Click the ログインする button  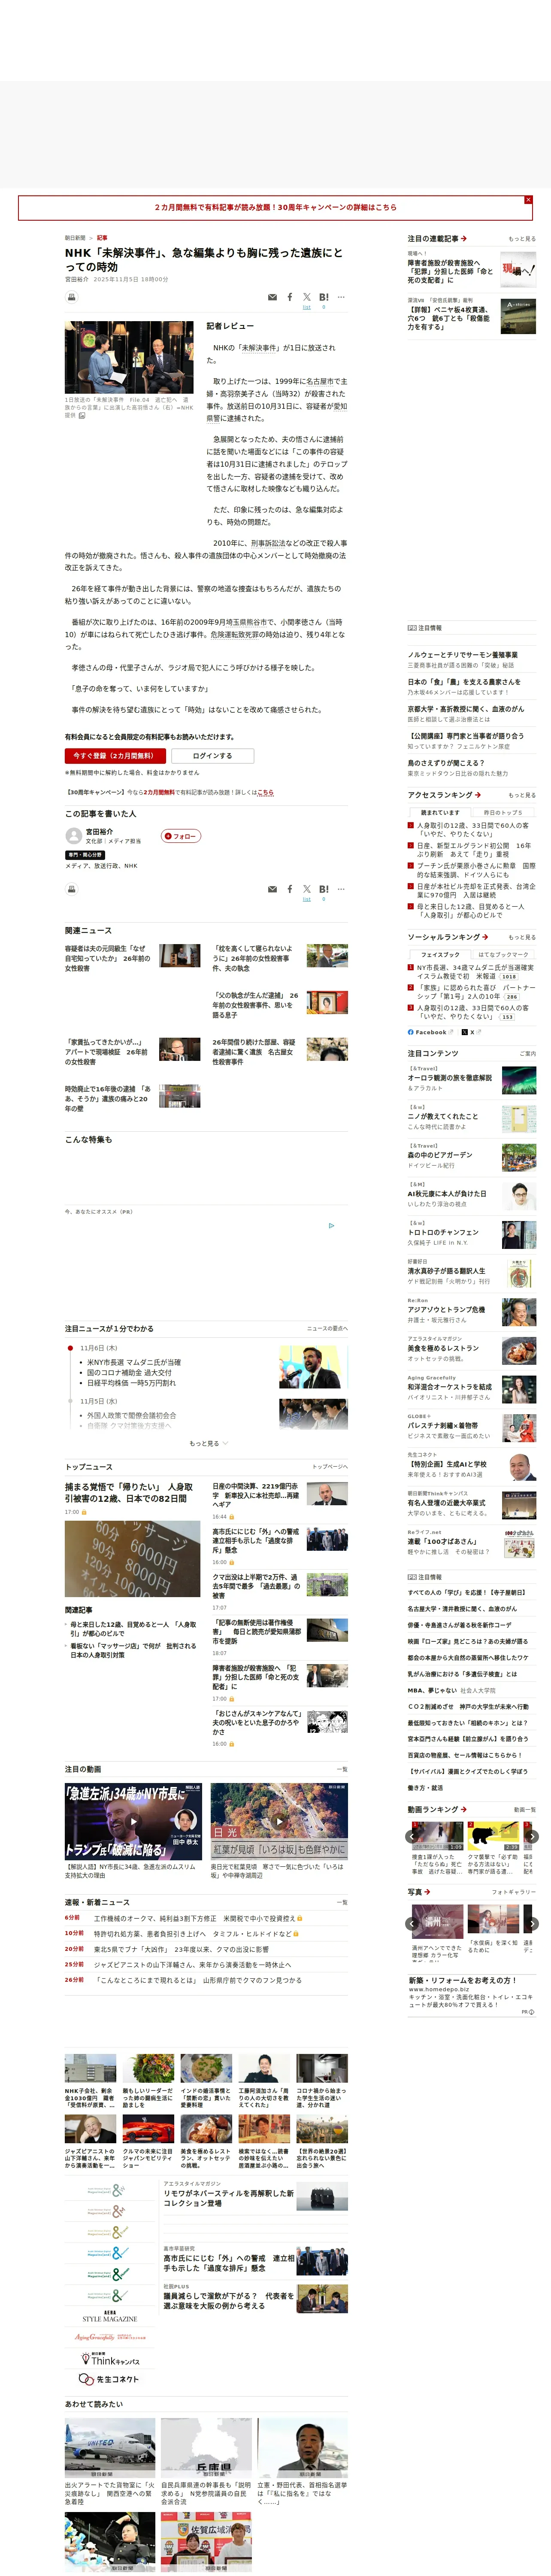tap(212, 756)
